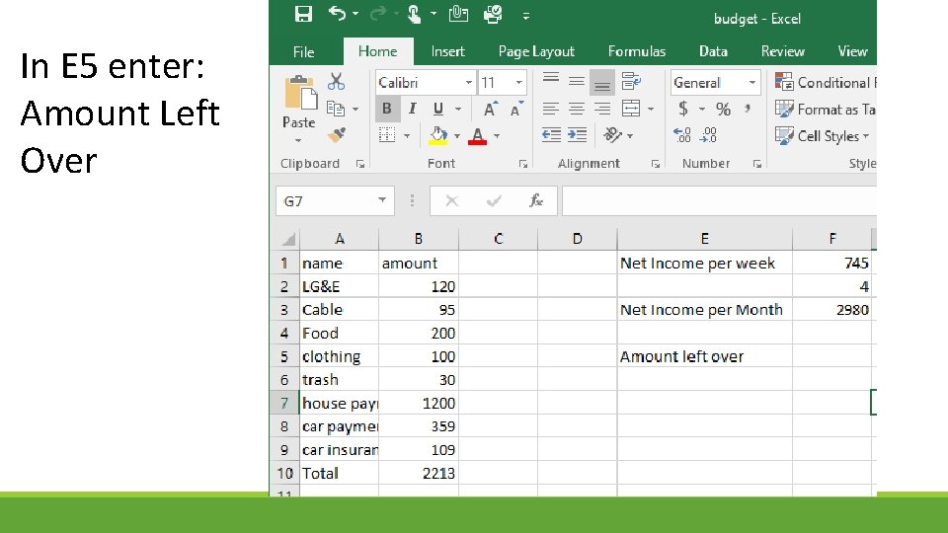This screenshot has width=948, height=533.
Task: Click Insert Function fx icon
Action: (535, 200)
